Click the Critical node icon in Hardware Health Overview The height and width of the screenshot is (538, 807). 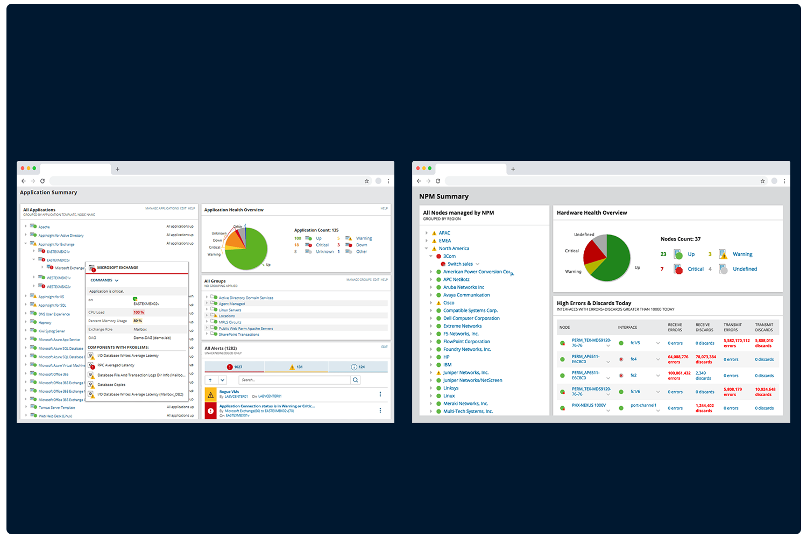(678, 269)
